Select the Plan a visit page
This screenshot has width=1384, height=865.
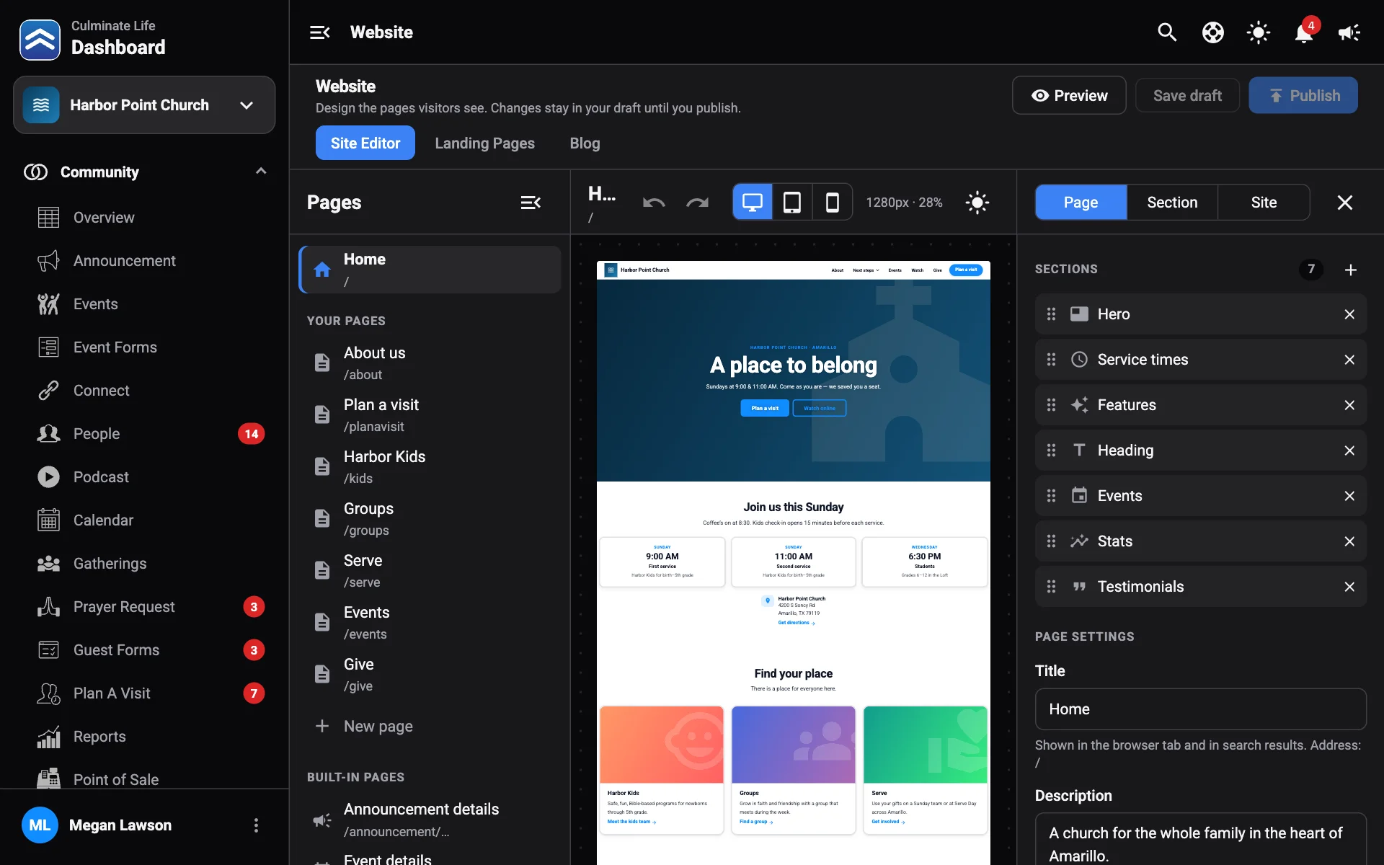pos(430,414)
